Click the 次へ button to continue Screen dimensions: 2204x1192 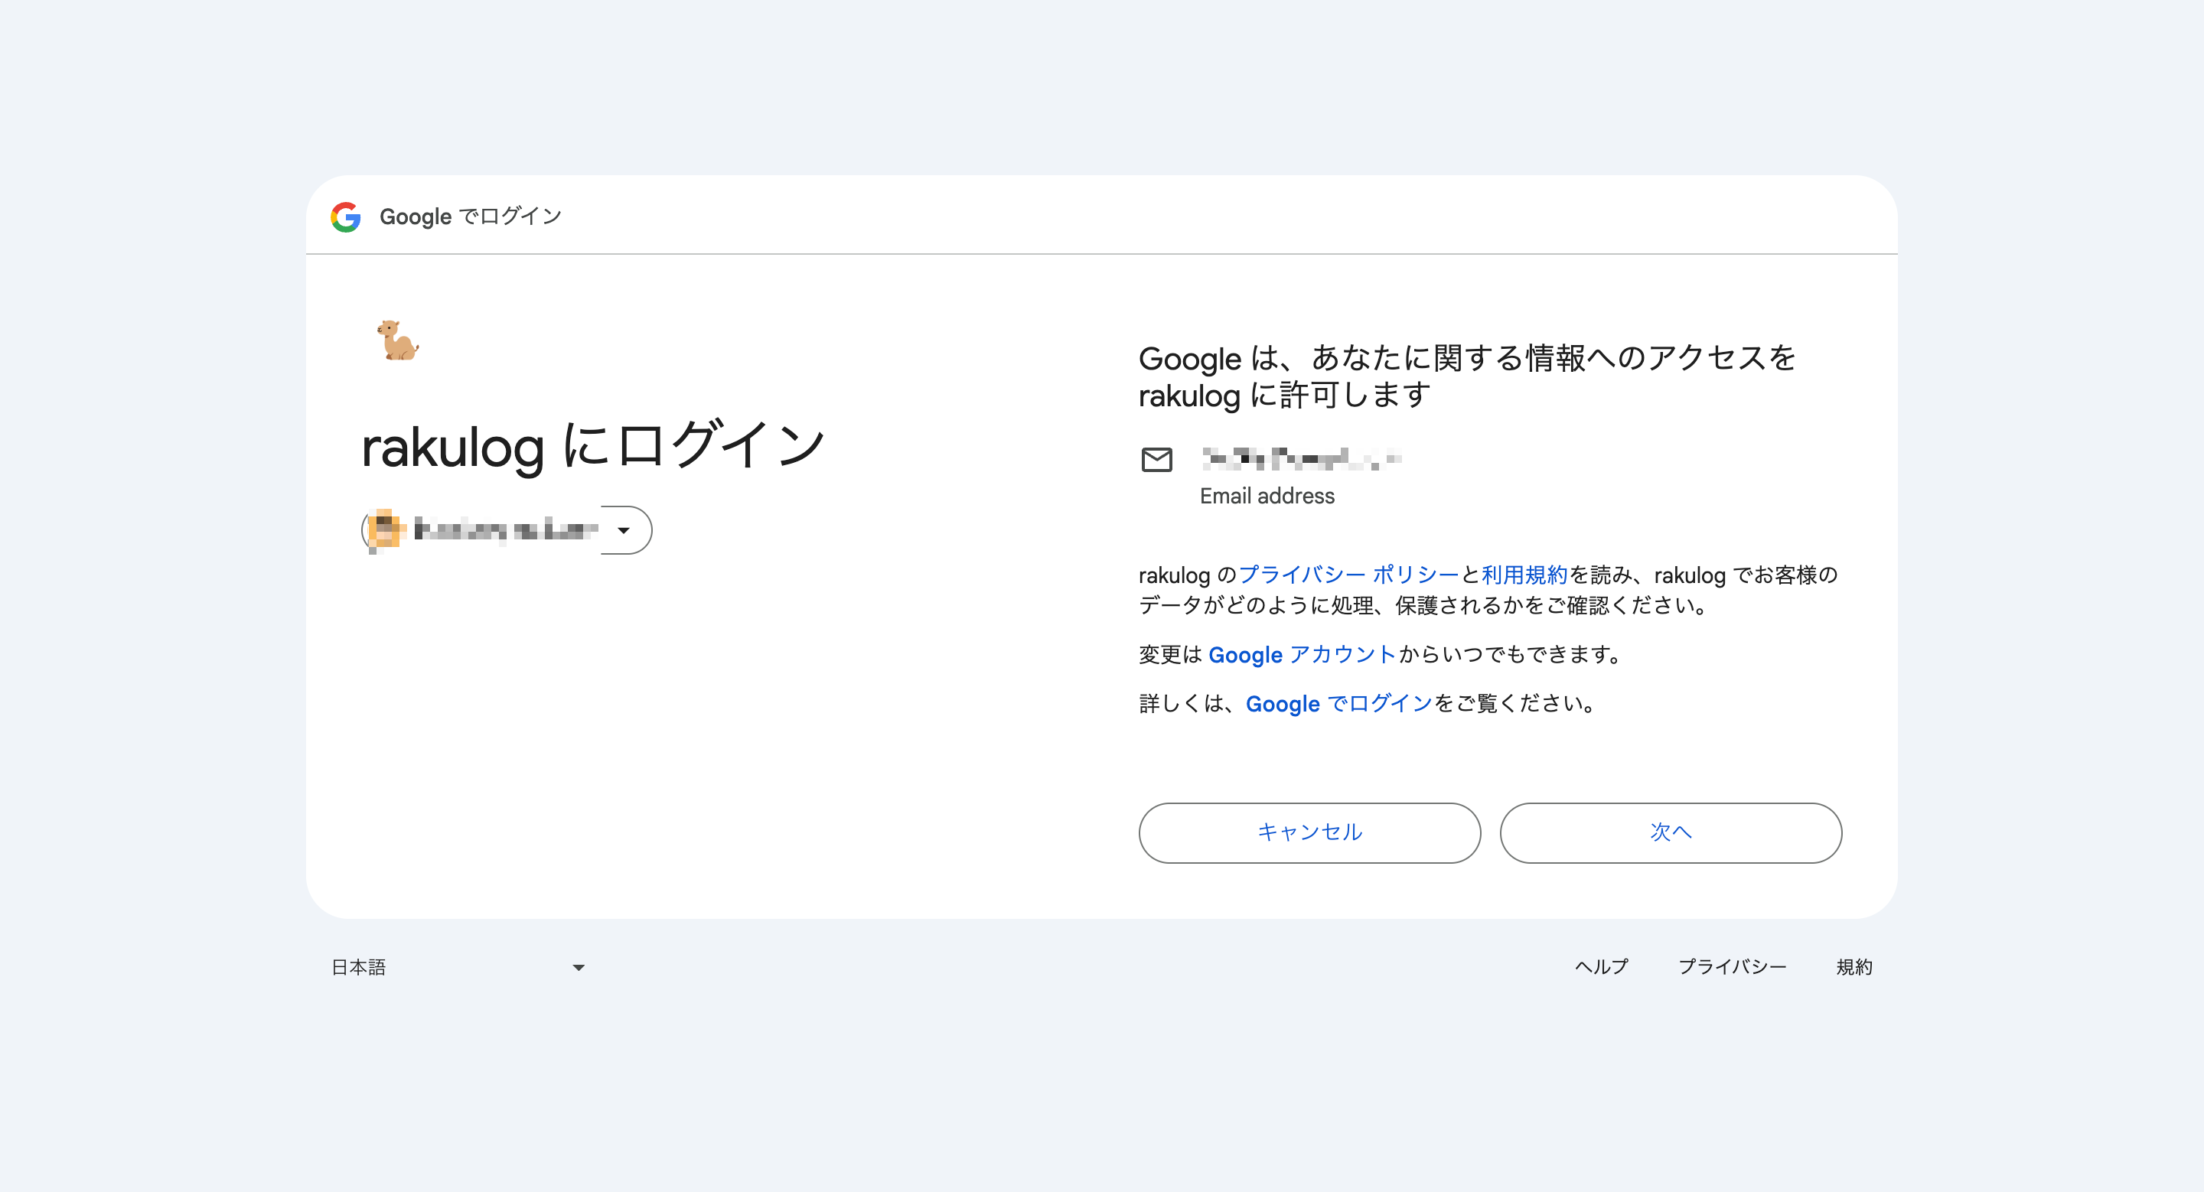tap(1670, 832)
